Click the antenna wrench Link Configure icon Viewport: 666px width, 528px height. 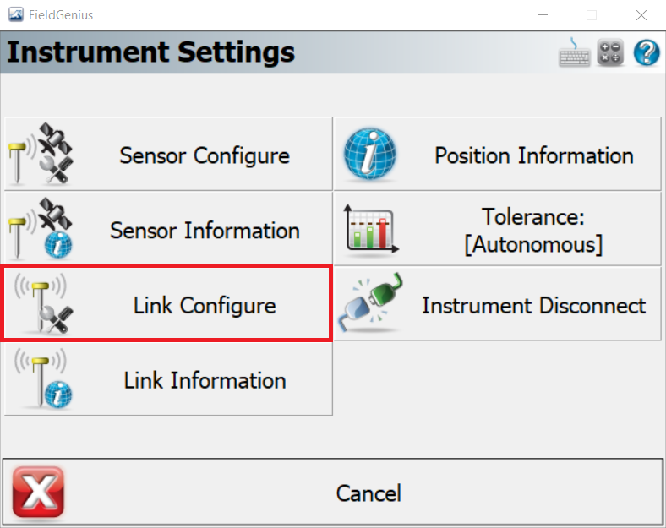(x=42, y=303)
